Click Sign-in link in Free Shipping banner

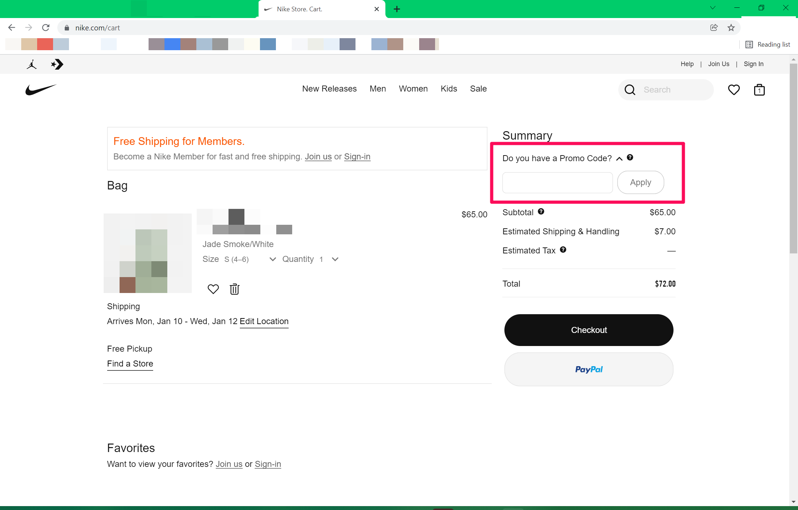coord(357,157)
